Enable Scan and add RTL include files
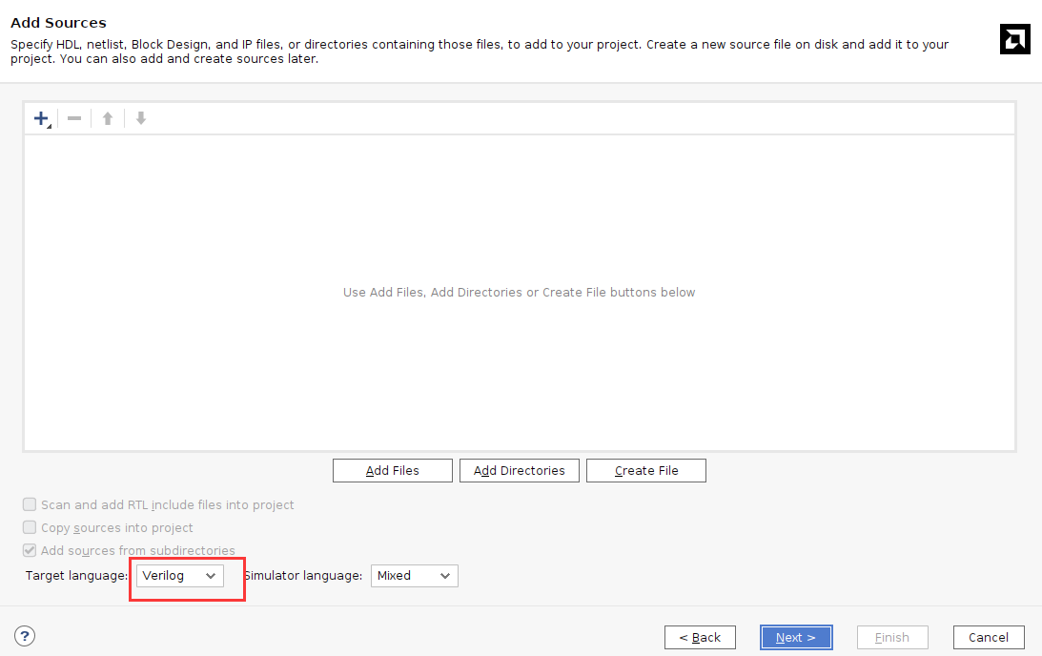Viewport: 1042px width, 656px height. pyautogui.click(x=30, y=504)
